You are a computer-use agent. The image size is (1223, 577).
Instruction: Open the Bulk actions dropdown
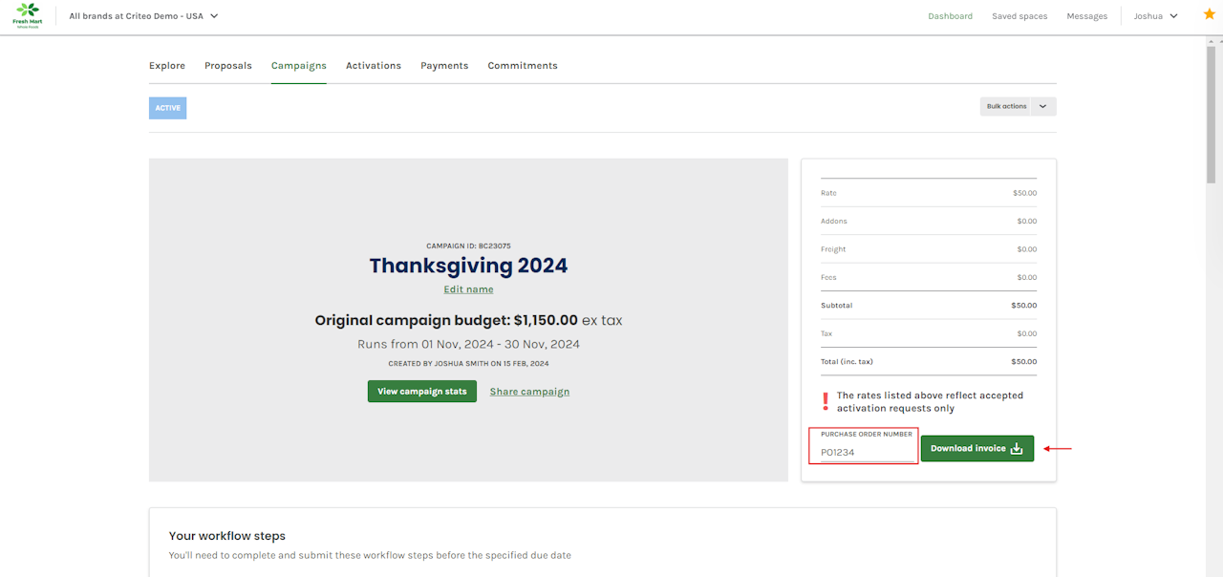pyautogui.click(x=1018, y=107)
